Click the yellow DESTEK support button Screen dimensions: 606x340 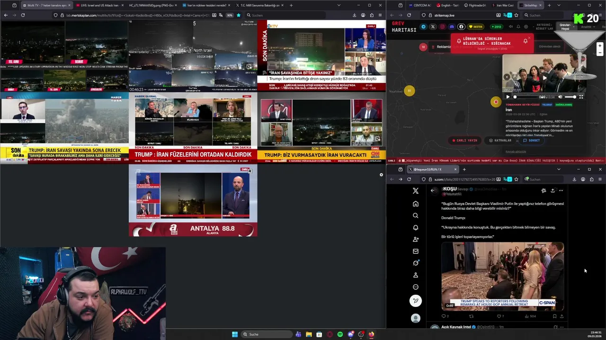(476, 26)
